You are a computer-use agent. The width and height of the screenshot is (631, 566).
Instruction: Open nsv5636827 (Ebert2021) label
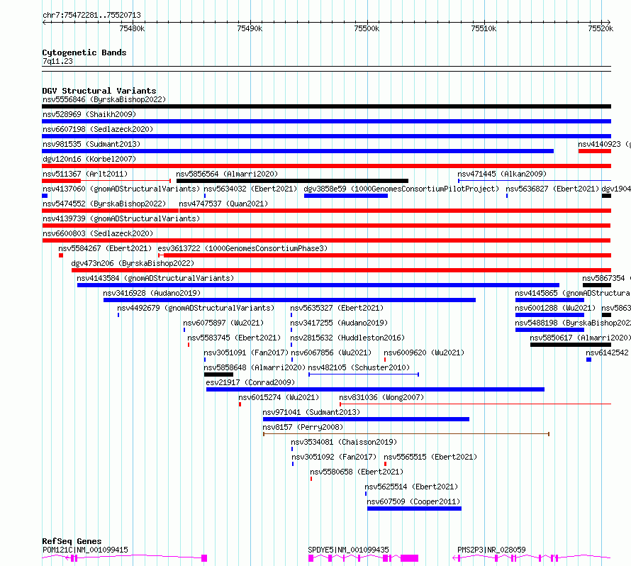(x=552, y=189)
